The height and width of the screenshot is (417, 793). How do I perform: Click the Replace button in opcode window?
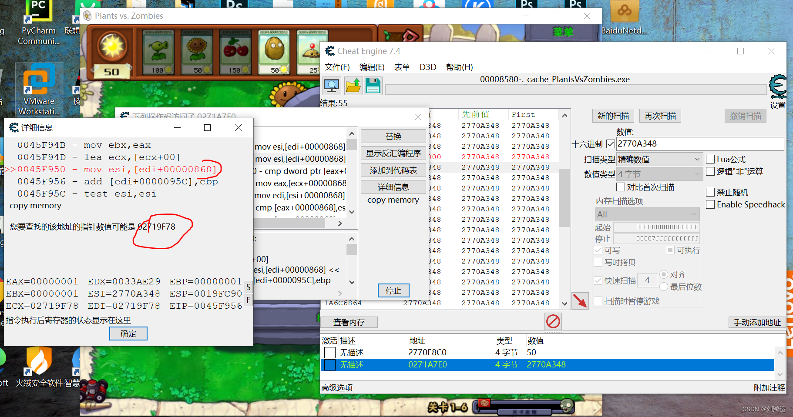pos(393,136)
